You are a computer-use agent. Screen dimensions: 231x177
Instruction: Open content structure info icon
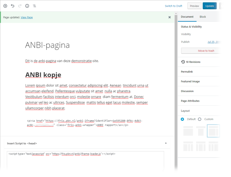pos(27,6)
